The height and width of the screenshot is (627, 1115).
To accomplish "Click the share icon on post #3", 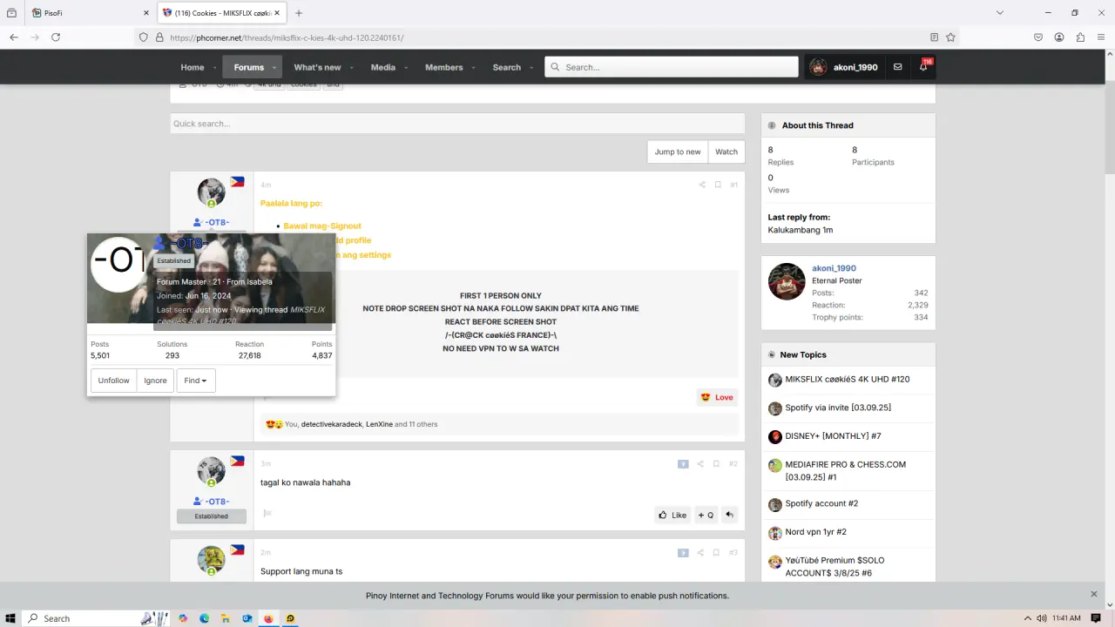I will [x=700, y=553].
